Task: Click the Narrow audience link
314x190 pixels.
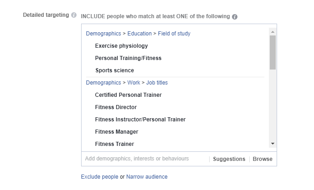Action: 147,177
